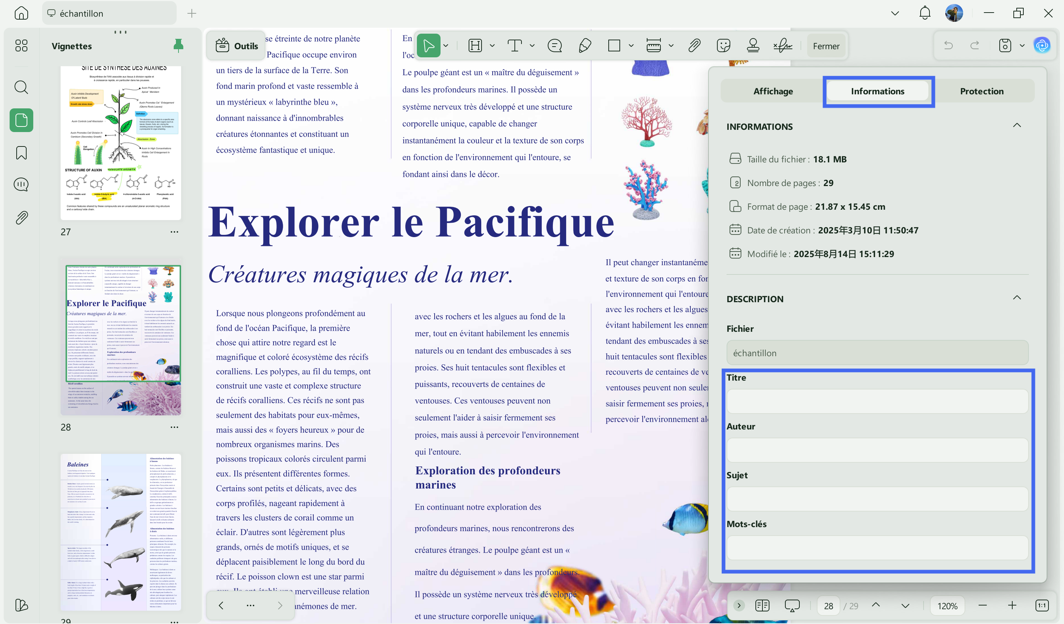Zoom out with the minus button

[x=983, y=606]
